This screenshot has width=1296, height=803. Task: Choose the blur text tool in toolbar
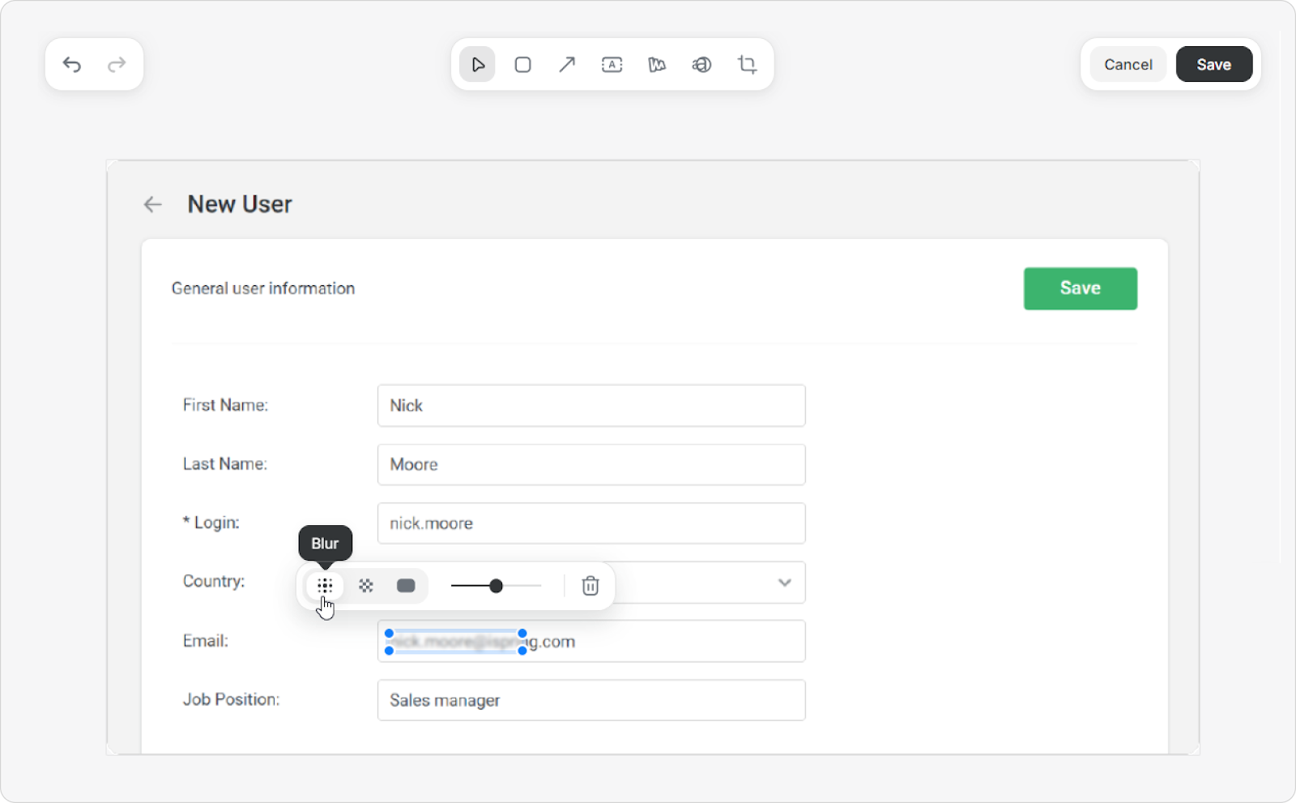point(701,65)
